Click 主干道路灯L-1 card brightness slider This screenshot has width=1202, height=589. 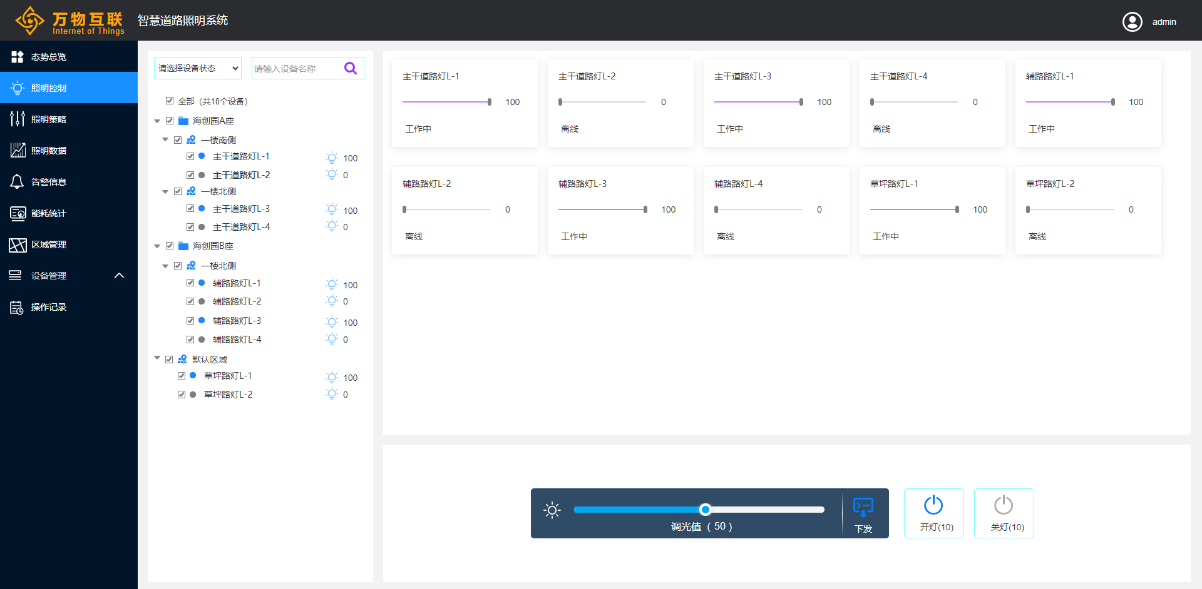tap(446, 102)
